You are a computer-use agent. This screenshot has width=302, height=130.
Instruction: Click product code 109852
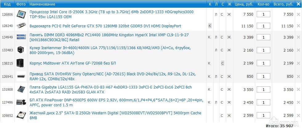click(7, 116)
